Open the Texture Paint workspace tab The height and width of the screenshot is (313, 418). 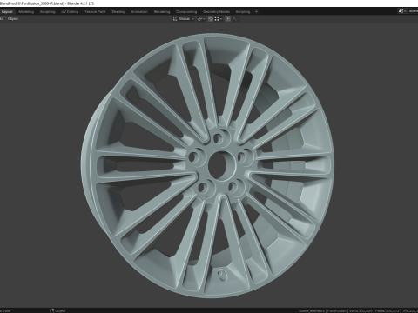[x=95, y=12]
